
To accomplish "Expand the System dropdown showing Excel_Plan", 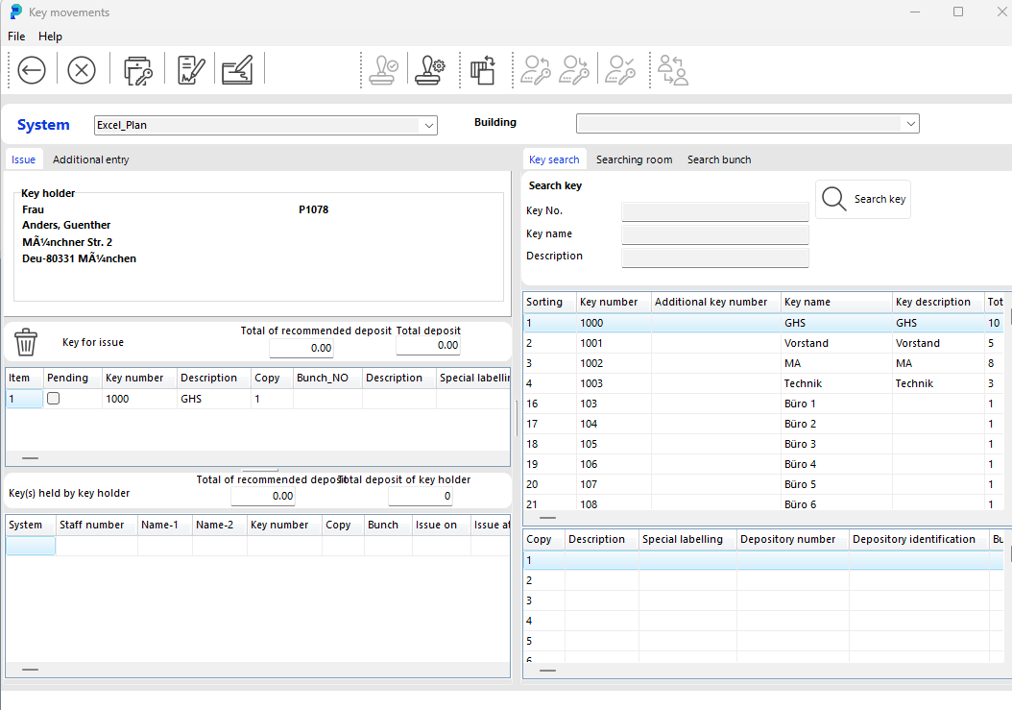I will click(427, 125).
